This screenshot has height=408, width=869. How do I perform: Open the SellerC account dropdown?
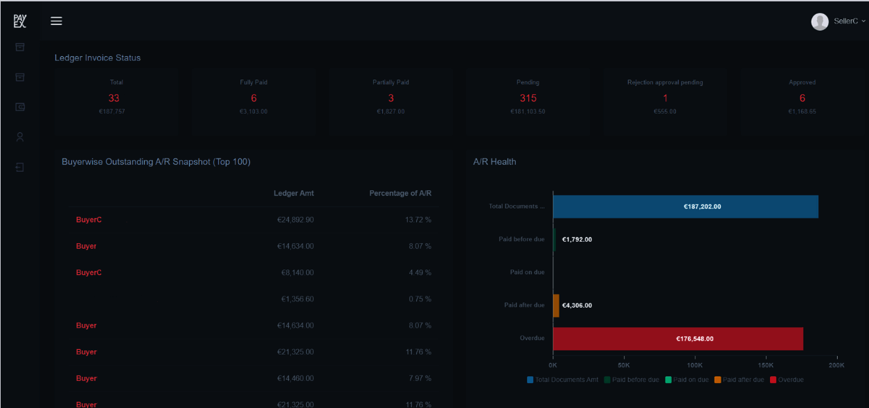pyautogui.click(x=845, y=21)
